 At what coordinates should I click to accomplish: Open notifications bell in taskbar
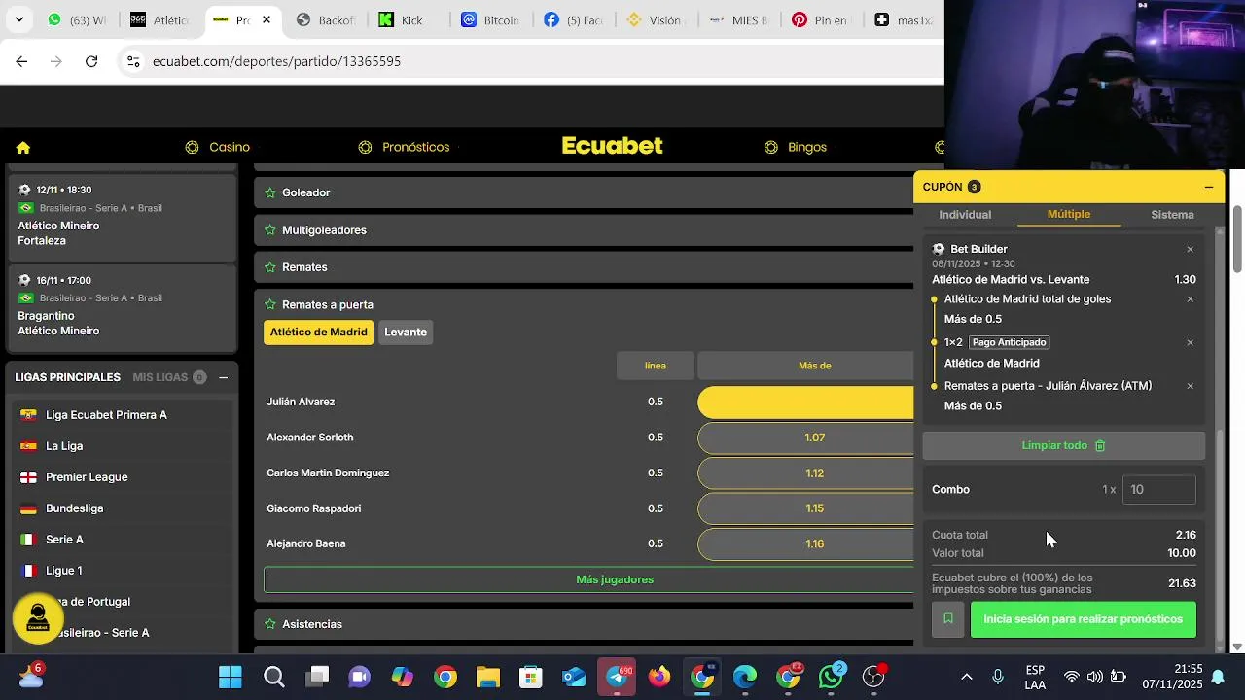1217,677
